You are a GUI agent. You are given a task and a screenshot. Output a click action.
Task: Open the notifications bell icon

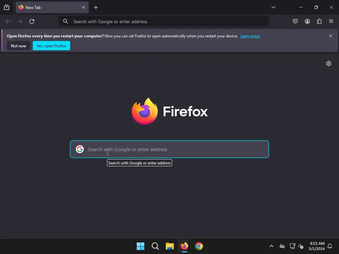[330, 246]
